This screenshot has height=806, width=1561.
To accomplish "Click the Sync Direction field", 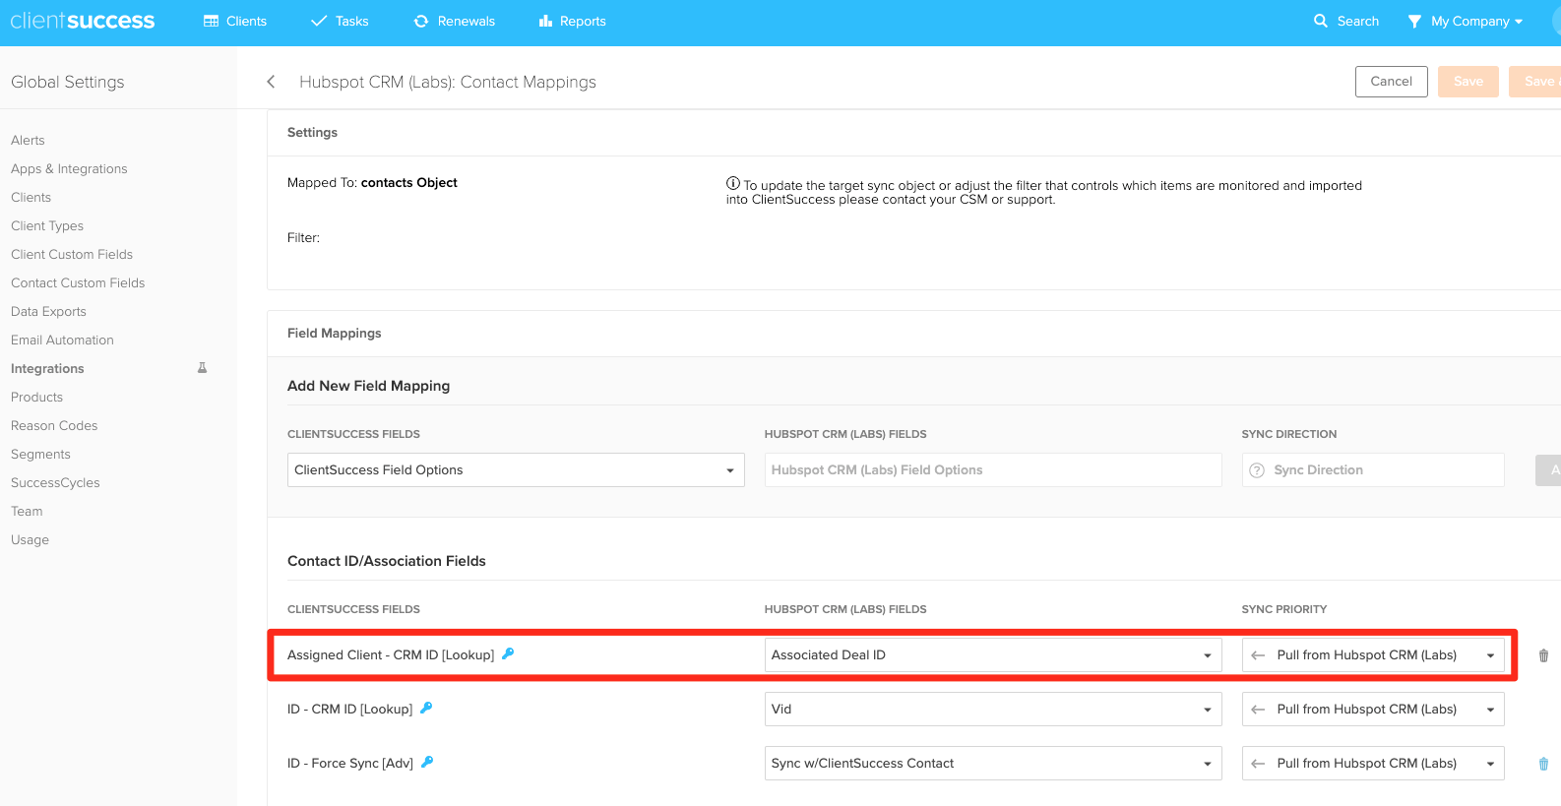I will [x=1373, y=470].
